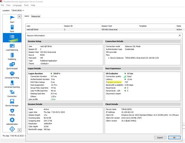This screenshot has width=185, height=143.
Task: Click the green Reconnects - CIR status indicator
Action: (x=125, y=91)
